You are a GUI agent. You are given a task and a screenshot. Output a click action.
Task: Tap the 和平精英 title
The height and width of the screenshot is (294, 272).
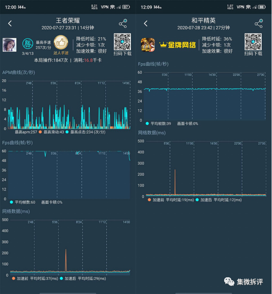pyautogui.click(x=203, y=20)
